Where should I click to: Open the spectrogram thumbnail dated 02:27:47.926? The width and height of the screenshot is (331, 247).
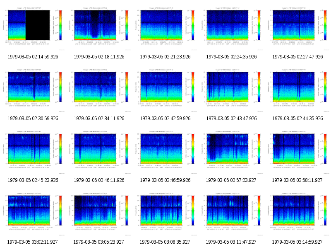297,29
